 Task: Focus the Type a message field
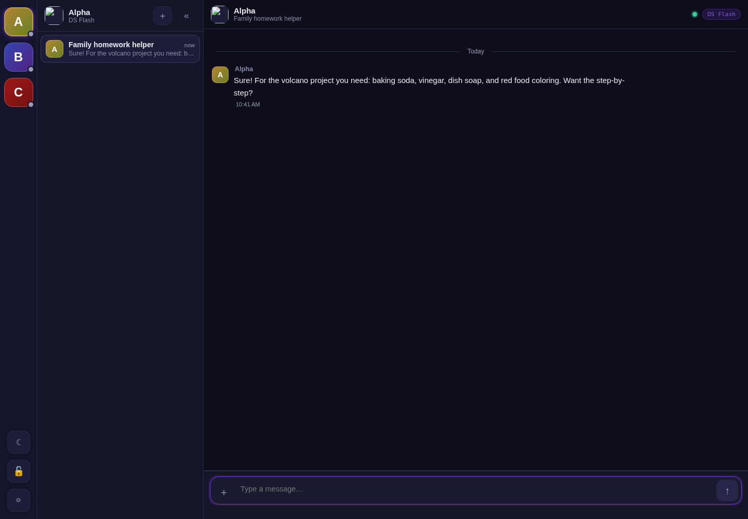(x=475, y=489)
